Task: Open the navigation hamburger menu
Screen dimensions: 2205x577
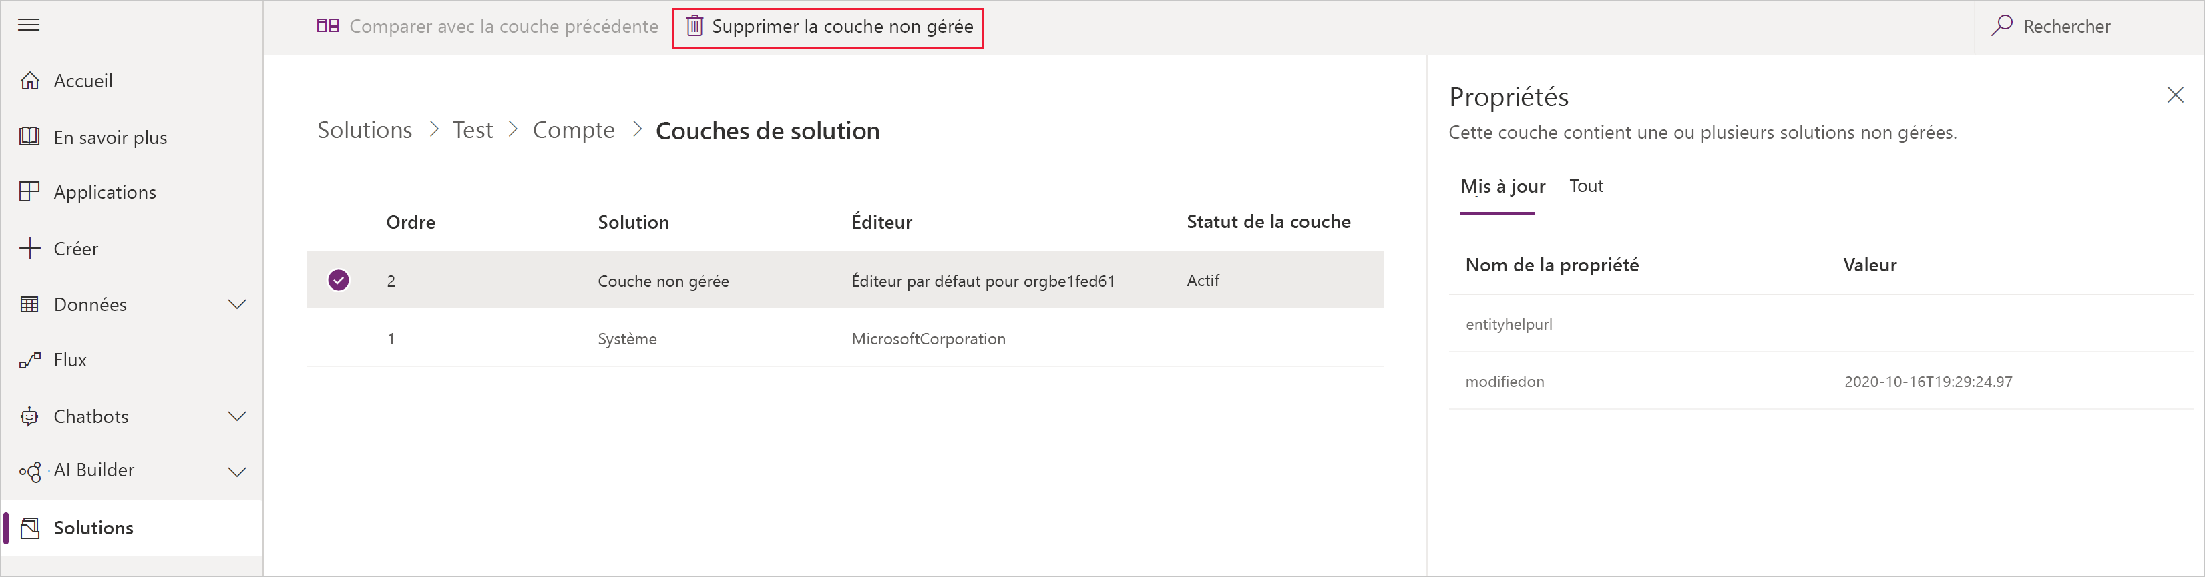Action: 28,25
